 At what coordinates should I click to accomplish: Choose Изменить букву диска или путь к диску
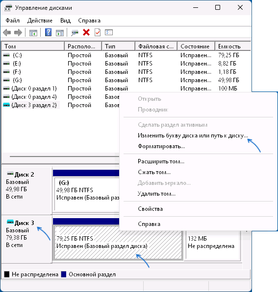[x=193, y=135]
